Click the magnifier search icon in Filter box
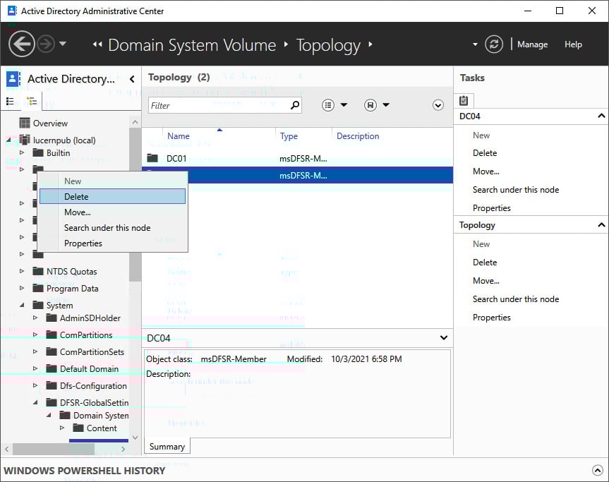 click(x=295, y=105)
